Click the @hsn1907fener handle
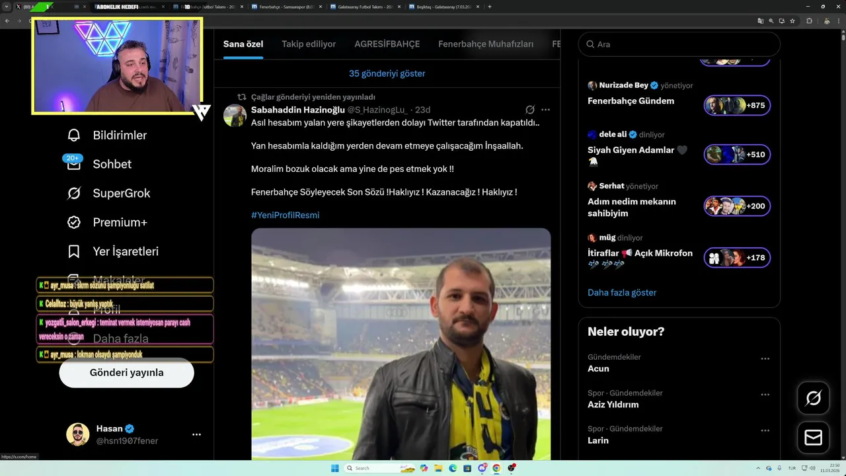 coord(127,441)
